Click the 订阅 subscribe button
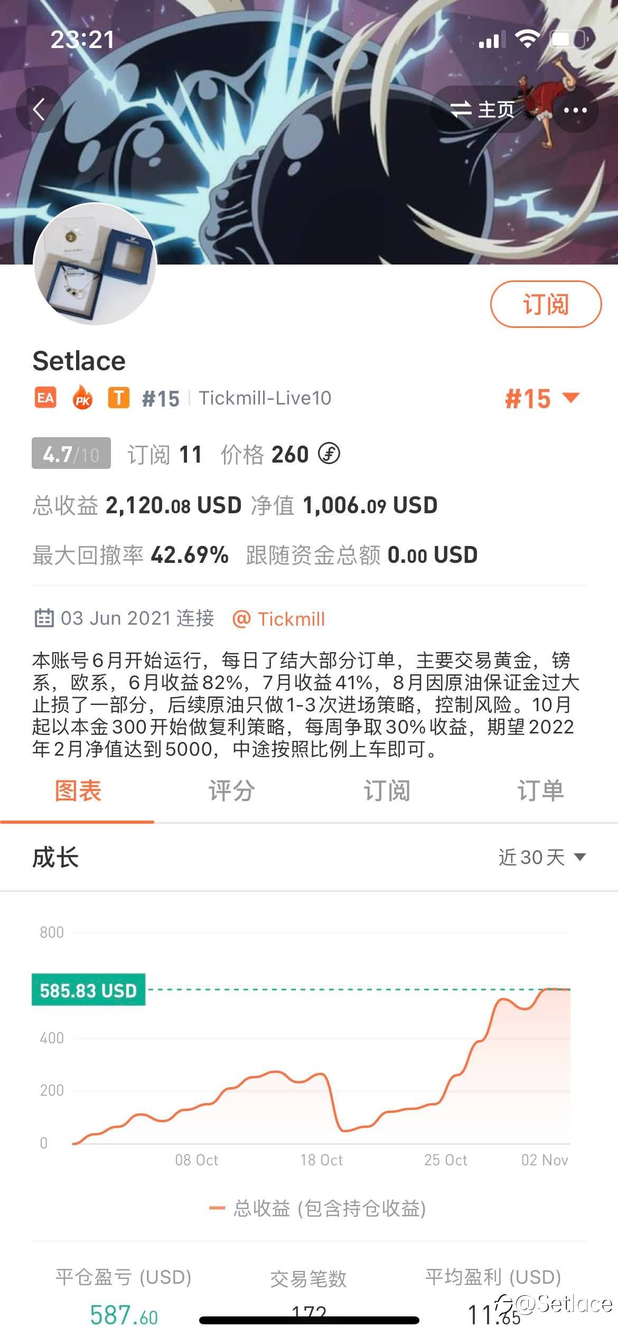The image size is (618, 1337). click(x=546, y=304)
